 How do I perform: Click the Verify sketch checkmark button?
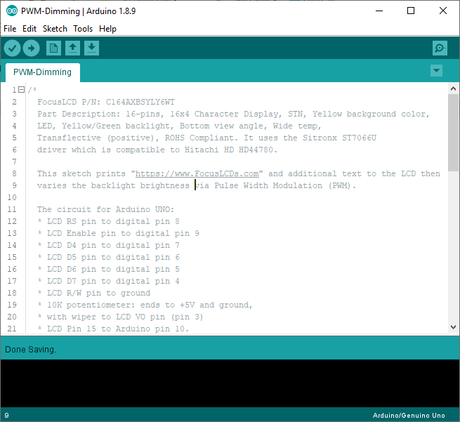(12, 48)
